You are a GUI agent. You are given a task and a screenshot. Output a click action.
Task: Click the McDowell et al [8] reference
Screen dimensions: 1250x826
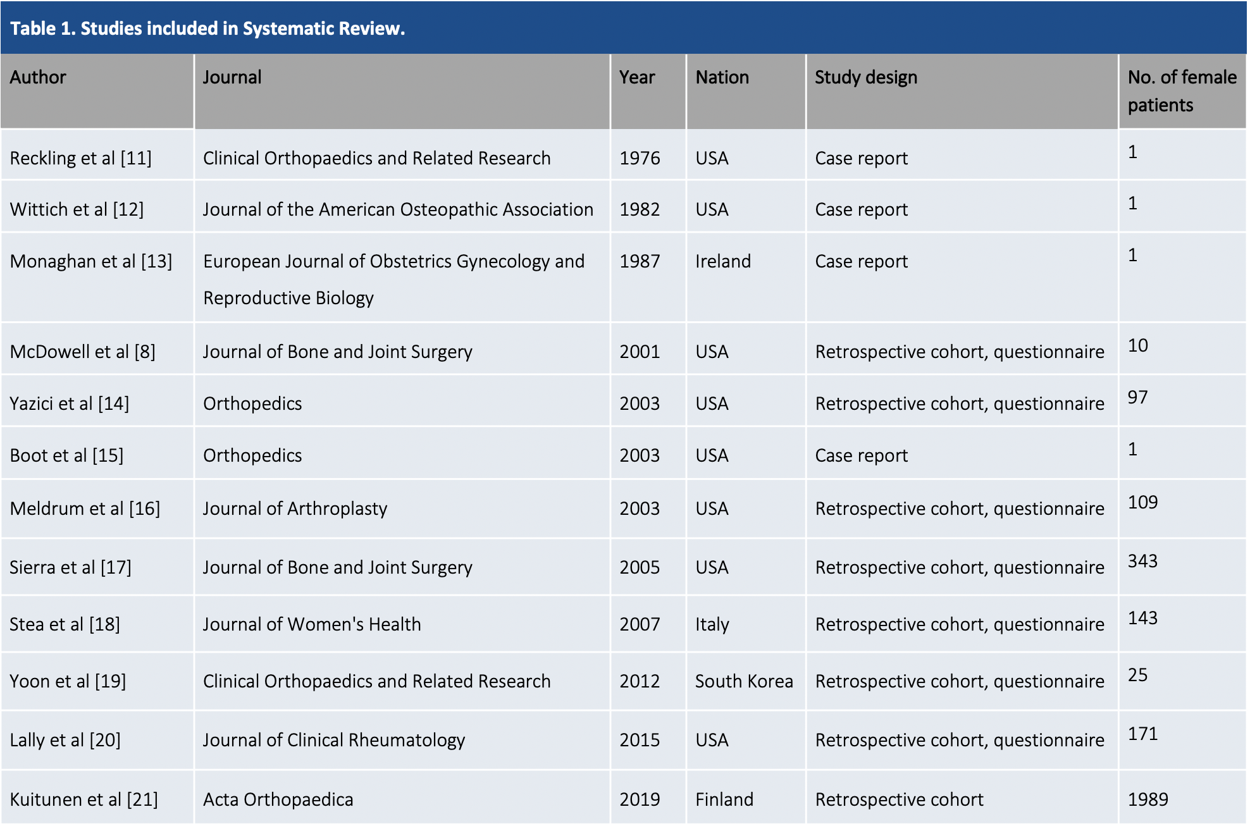82,352
